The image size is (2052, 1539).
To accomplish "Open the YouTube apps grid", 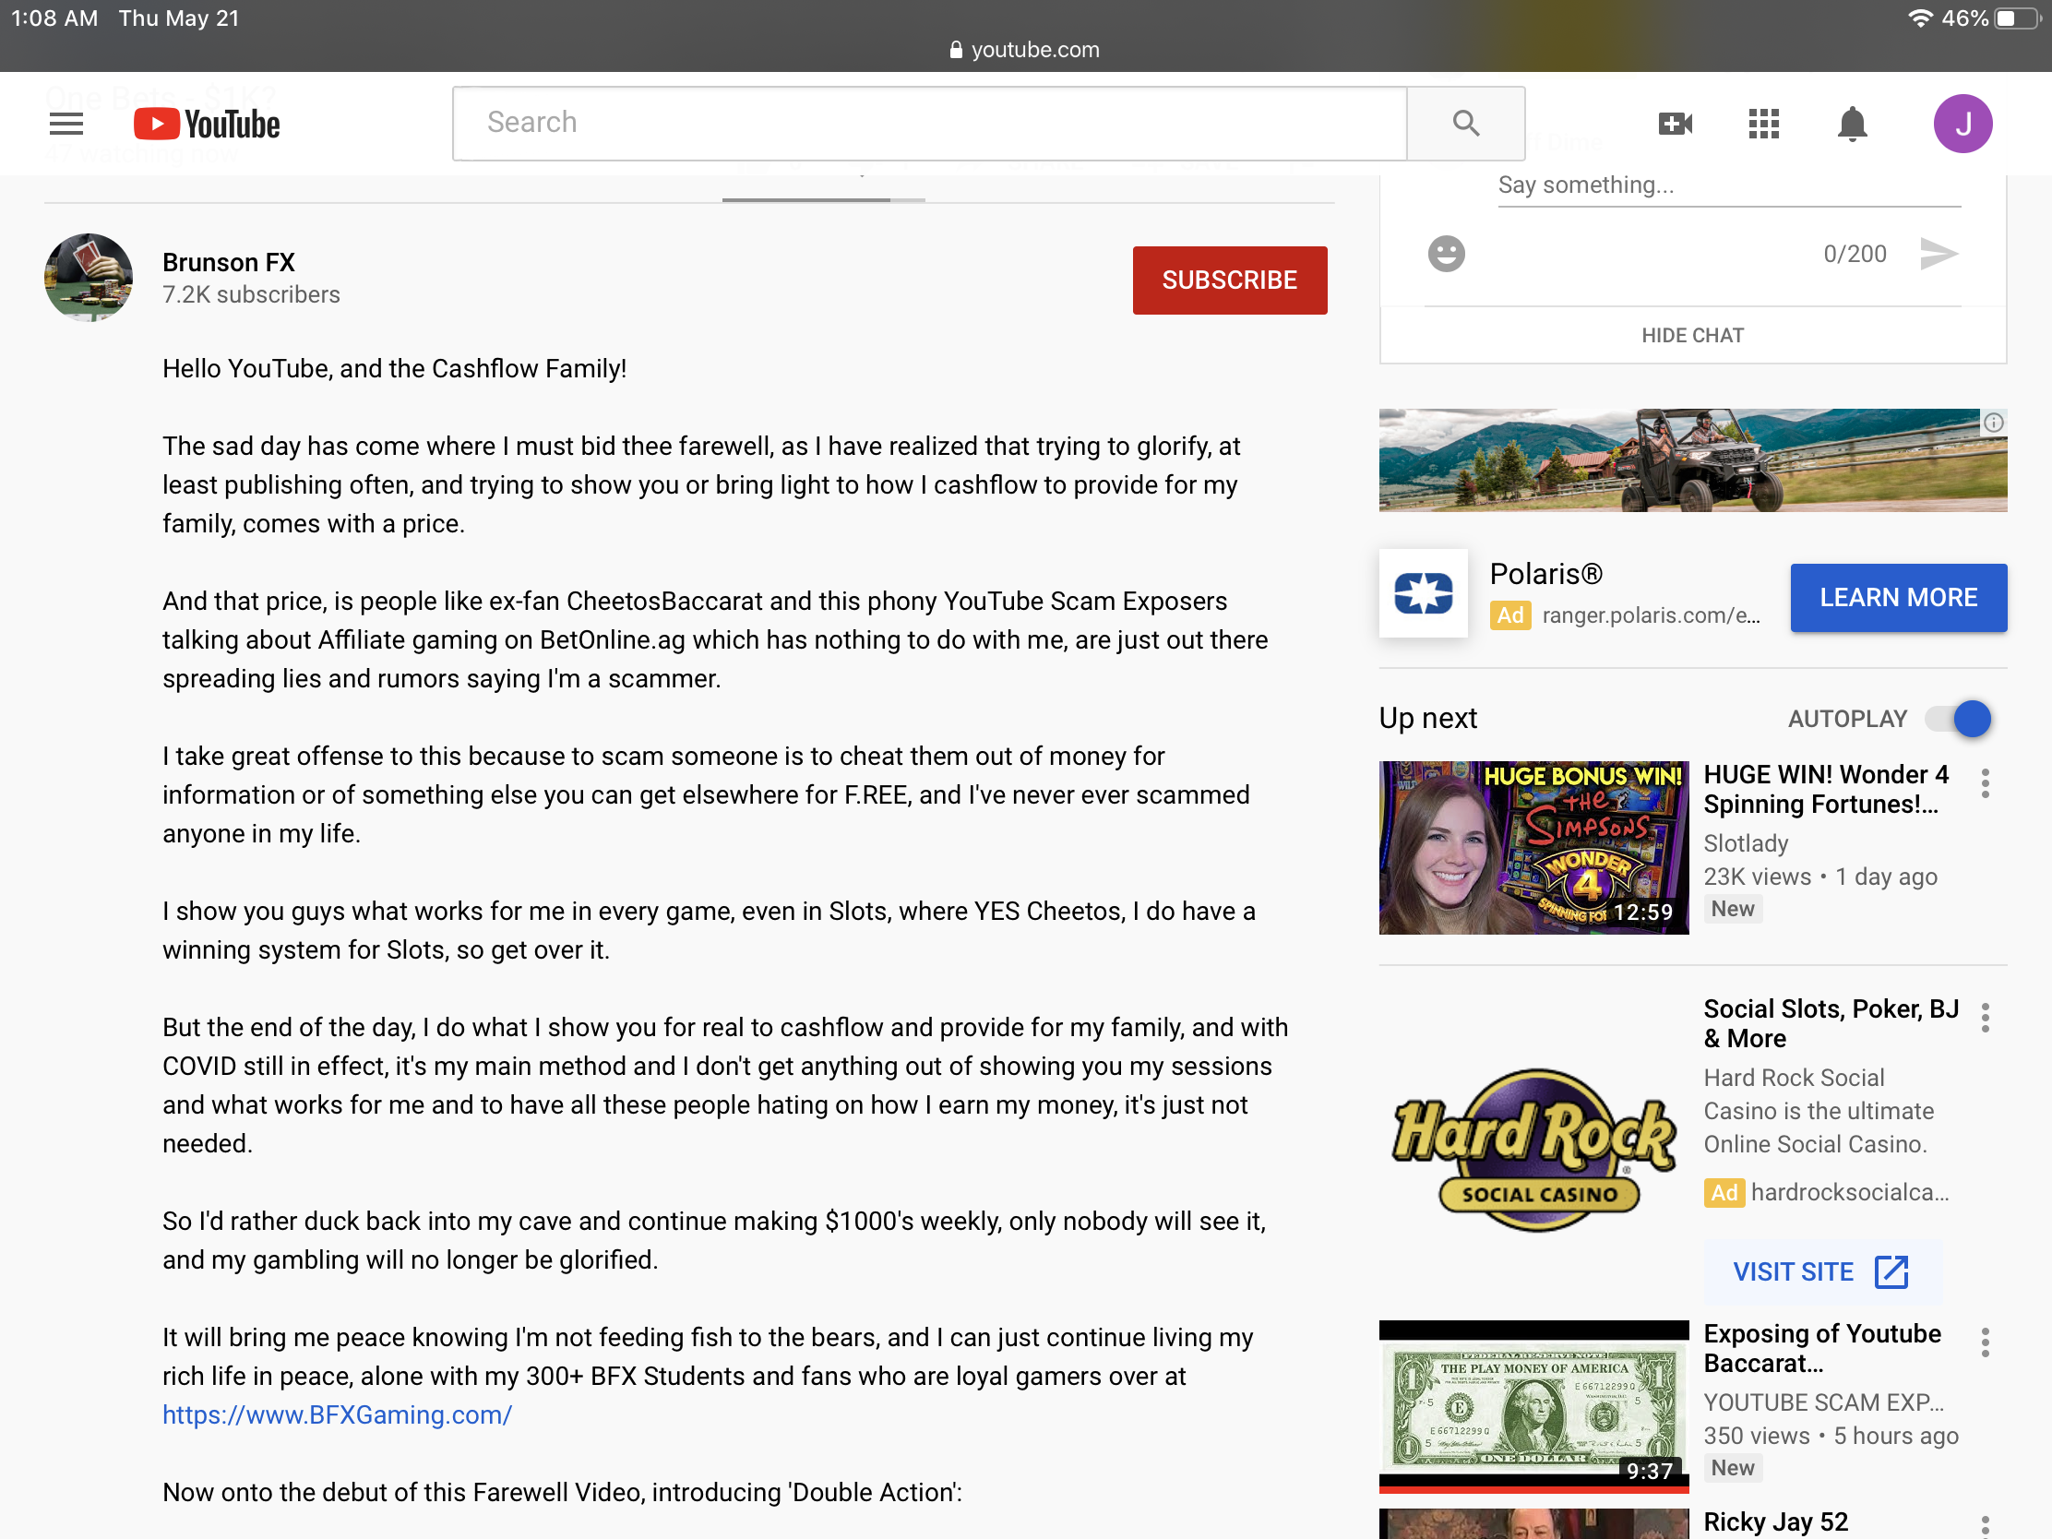I will [1763, 124].
